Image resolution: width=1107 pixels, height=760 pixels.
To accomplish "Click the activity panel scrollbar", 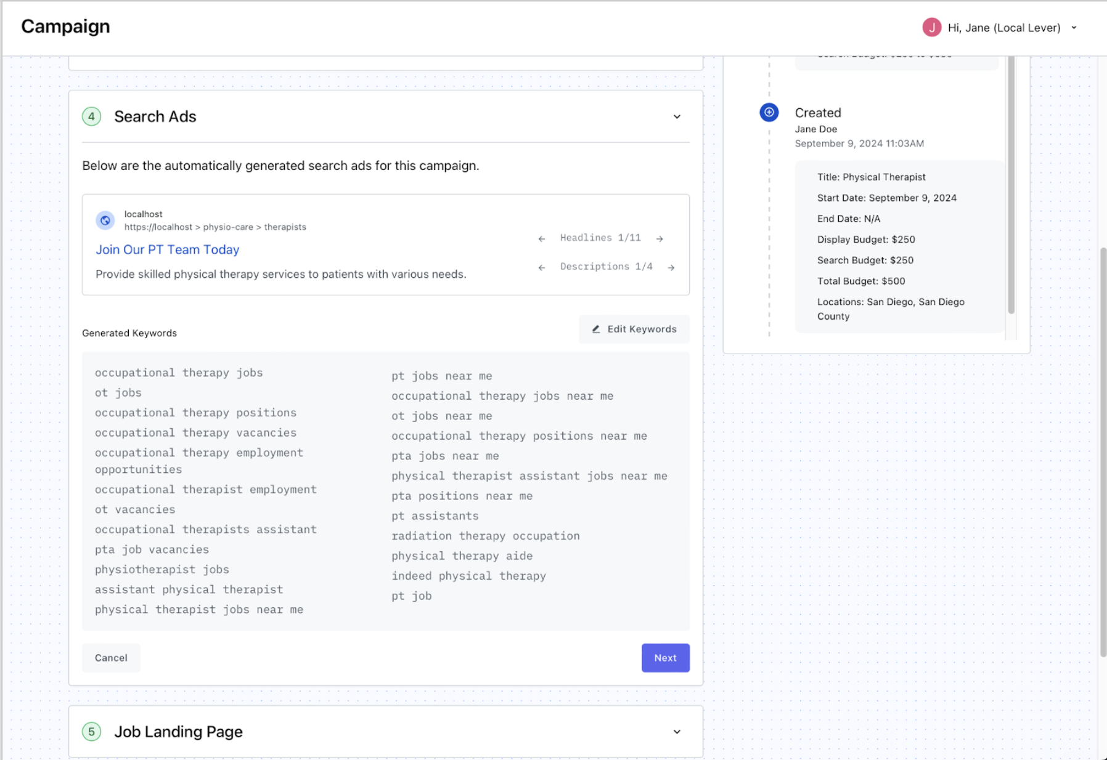I will coord(1011,185).
